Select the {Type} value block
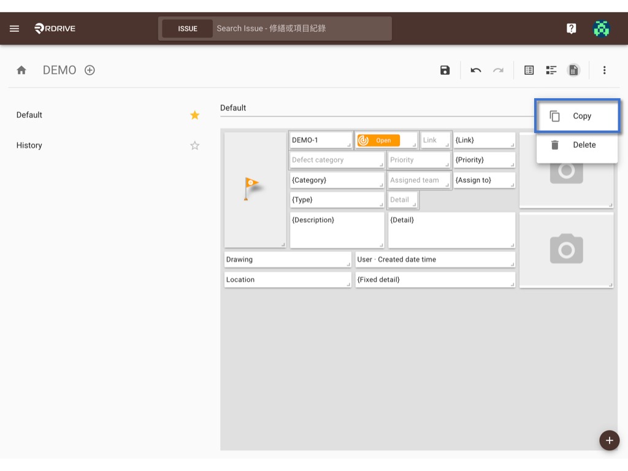The width and height of the screenshot is (628, 471). [x=337, y=200]
